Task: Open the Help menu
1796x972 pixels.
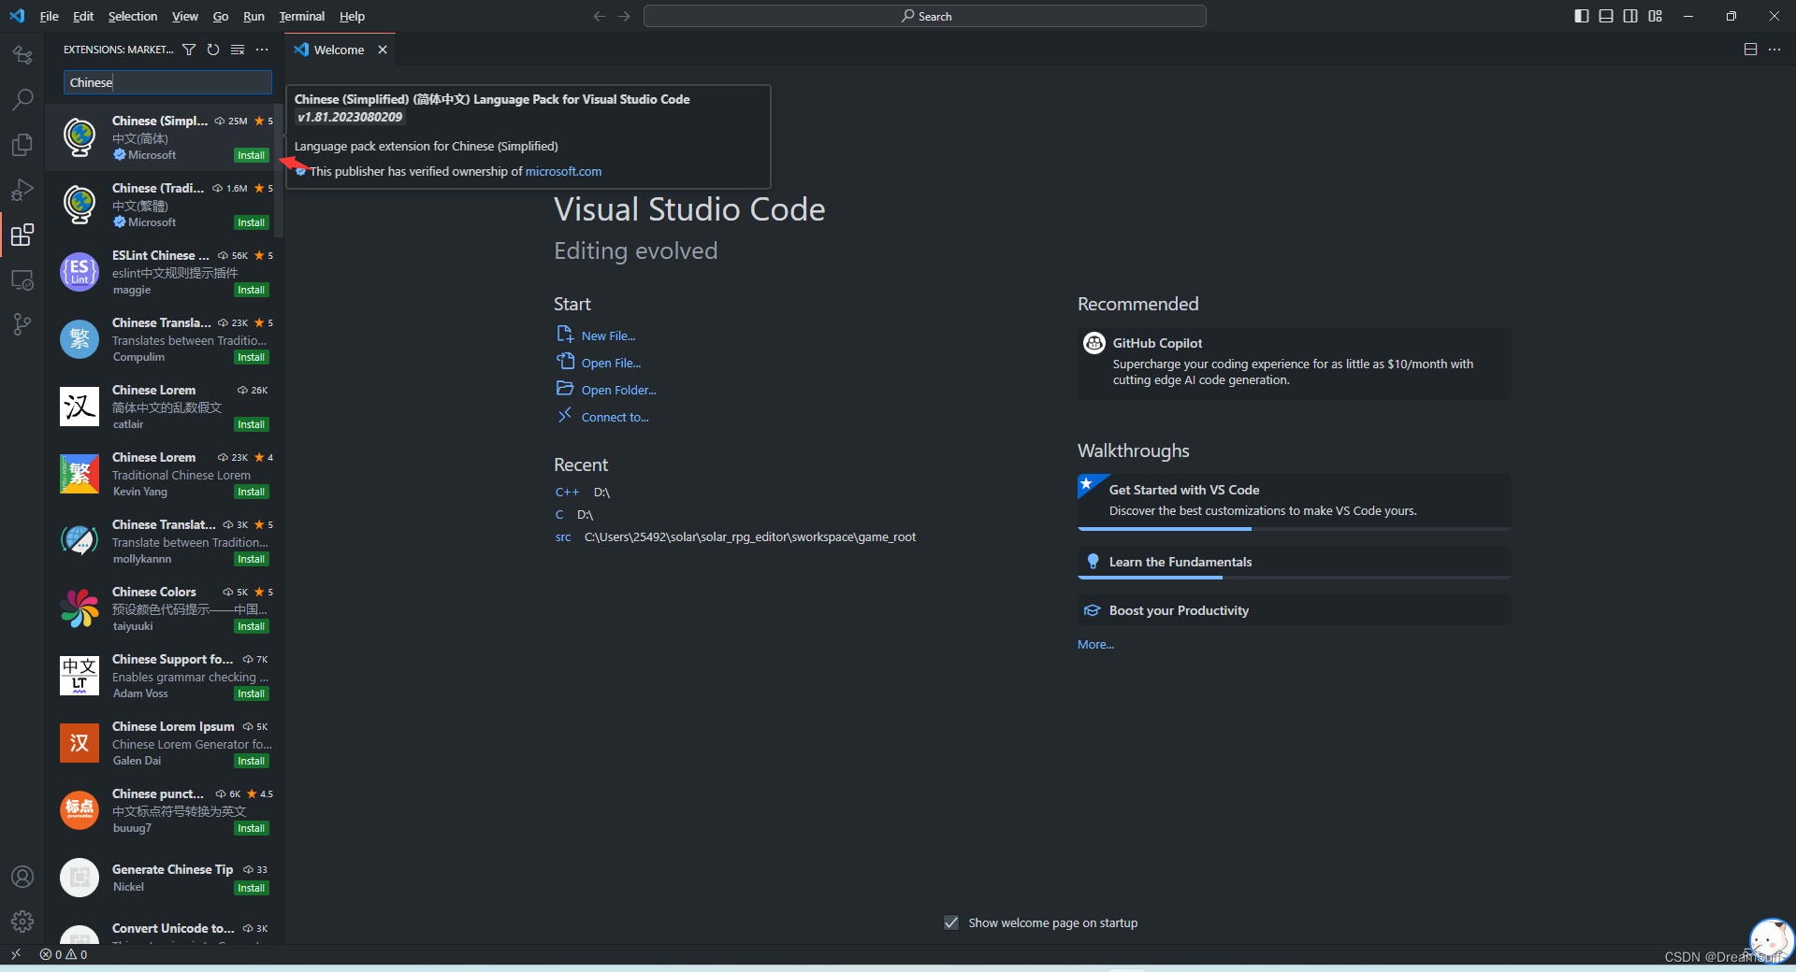Action: (x=352, y=16)
